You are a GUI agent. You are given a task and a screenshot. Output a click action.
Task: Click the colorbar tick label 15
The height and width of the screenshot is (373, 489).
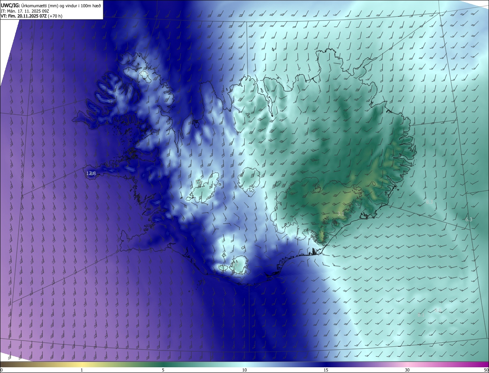(326, 370)
